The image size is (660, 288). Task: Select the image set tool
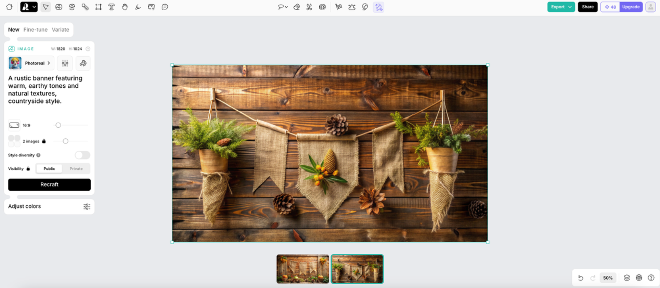pos(85,7)
